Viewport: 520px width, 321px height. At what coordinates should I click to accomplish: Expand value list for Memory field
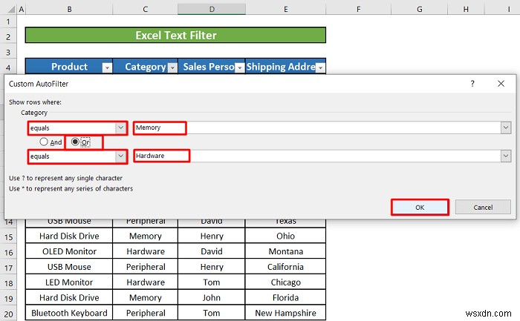coord(506,128)
